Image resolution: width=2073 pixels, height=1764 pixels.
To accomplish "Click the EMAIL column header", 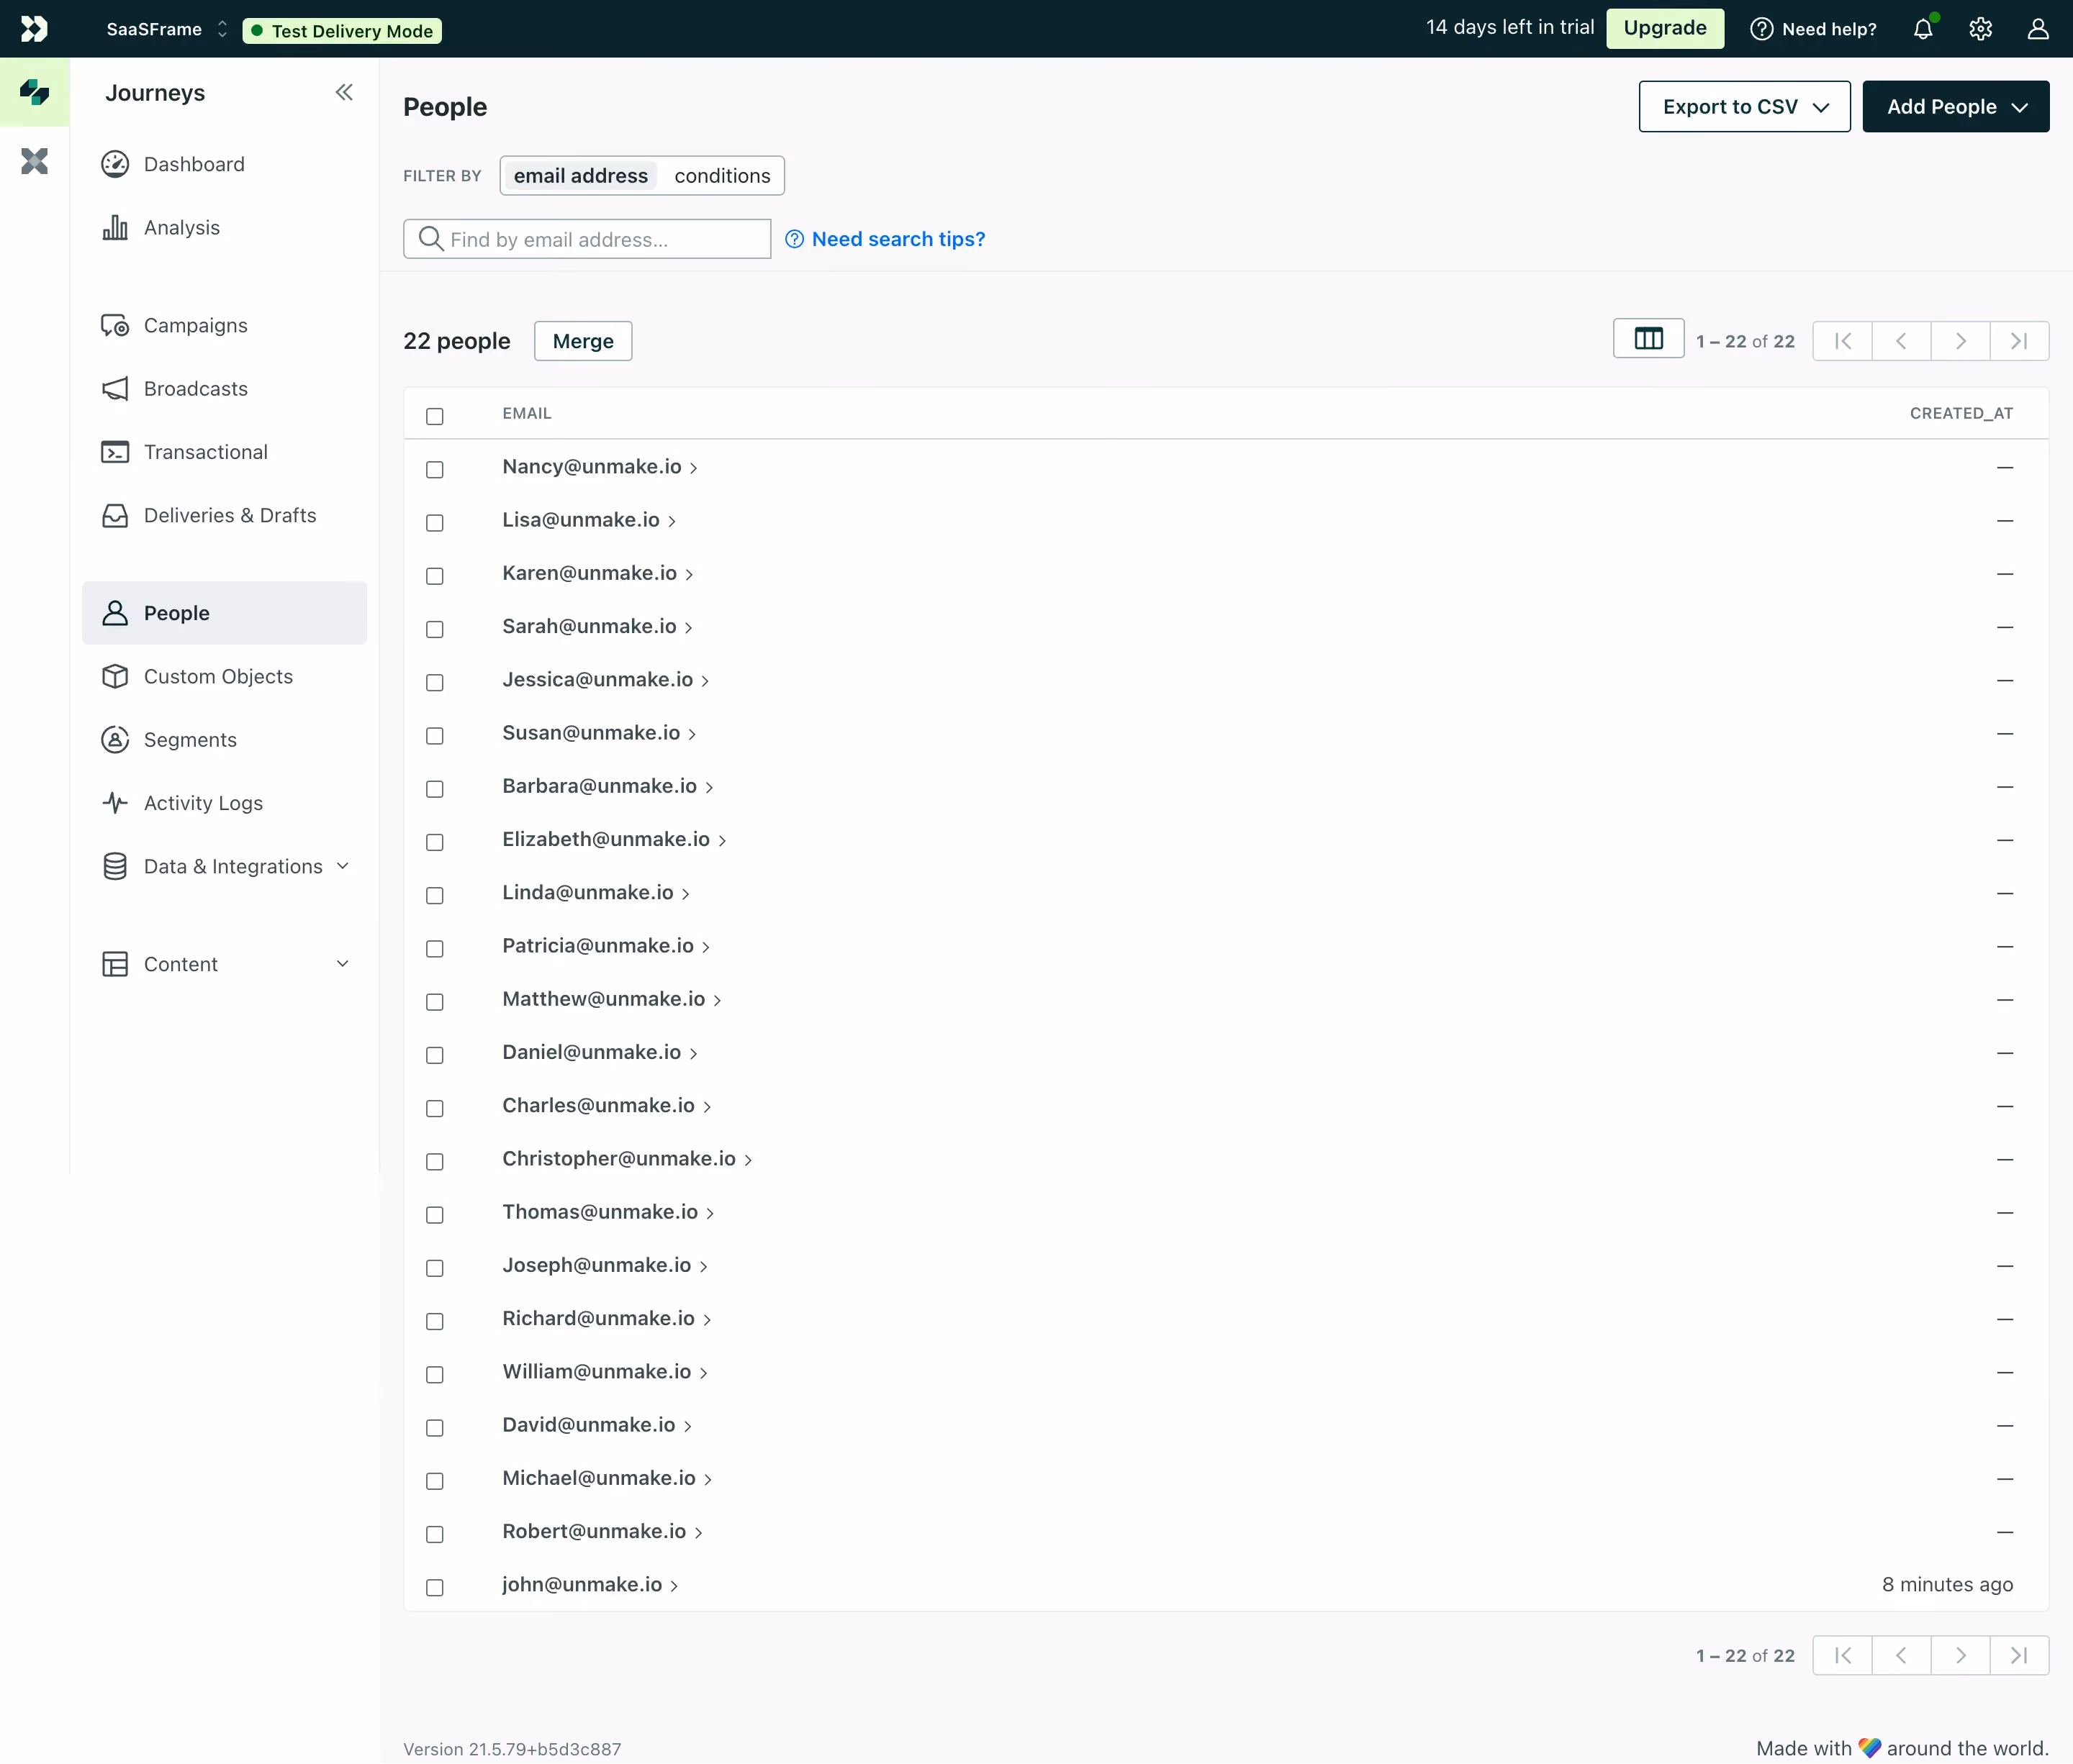I will tap(528, 413).
